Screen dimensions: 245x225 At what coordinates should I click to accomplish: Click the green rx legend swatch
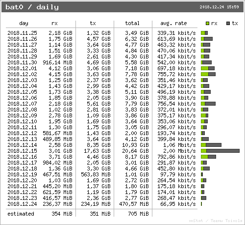(x=207, y=24)
